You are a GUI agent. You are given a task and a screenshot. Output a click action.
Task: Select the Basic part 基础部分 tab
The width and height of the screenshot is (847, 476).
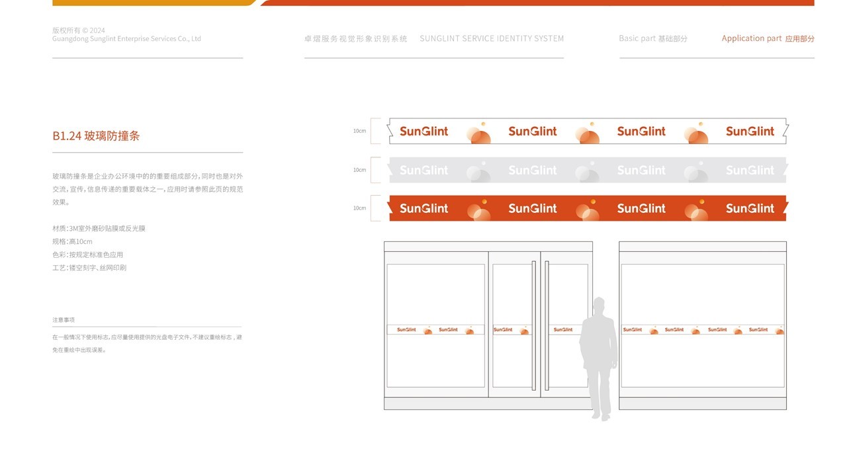pyautogui.click(x=653, y=38)
